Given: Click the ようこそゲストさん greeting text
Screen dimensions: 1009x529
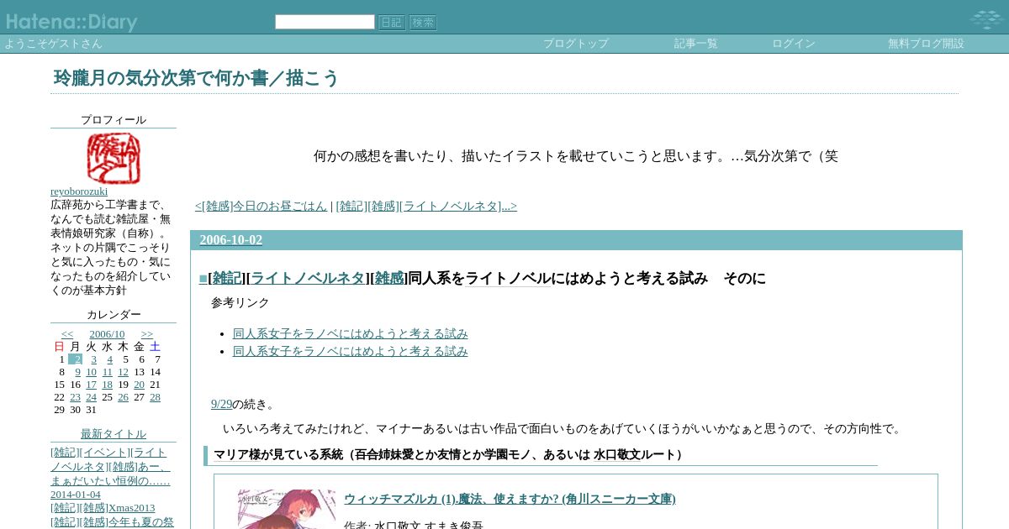Looking at the screenshot, I should tap(54, 44).
